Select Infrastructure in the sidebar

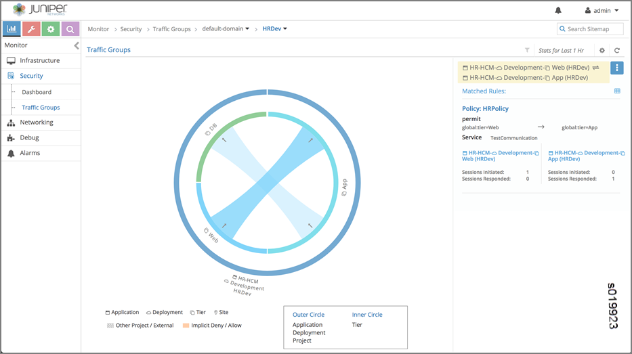(x=39, y=60)
